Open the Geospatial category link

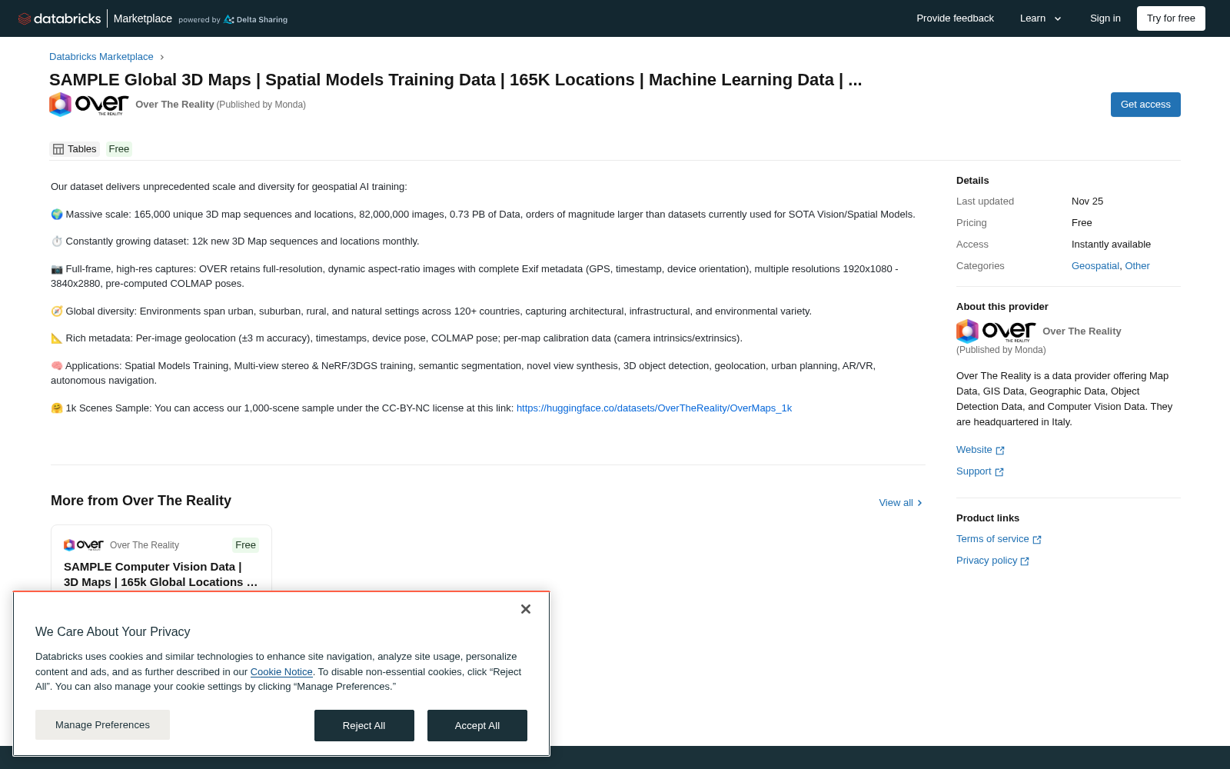[1095, 266]
